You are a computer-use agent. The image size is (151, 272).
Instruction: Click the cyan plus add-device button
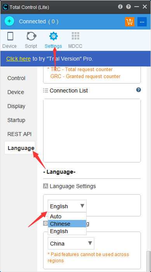coord(9,21)
